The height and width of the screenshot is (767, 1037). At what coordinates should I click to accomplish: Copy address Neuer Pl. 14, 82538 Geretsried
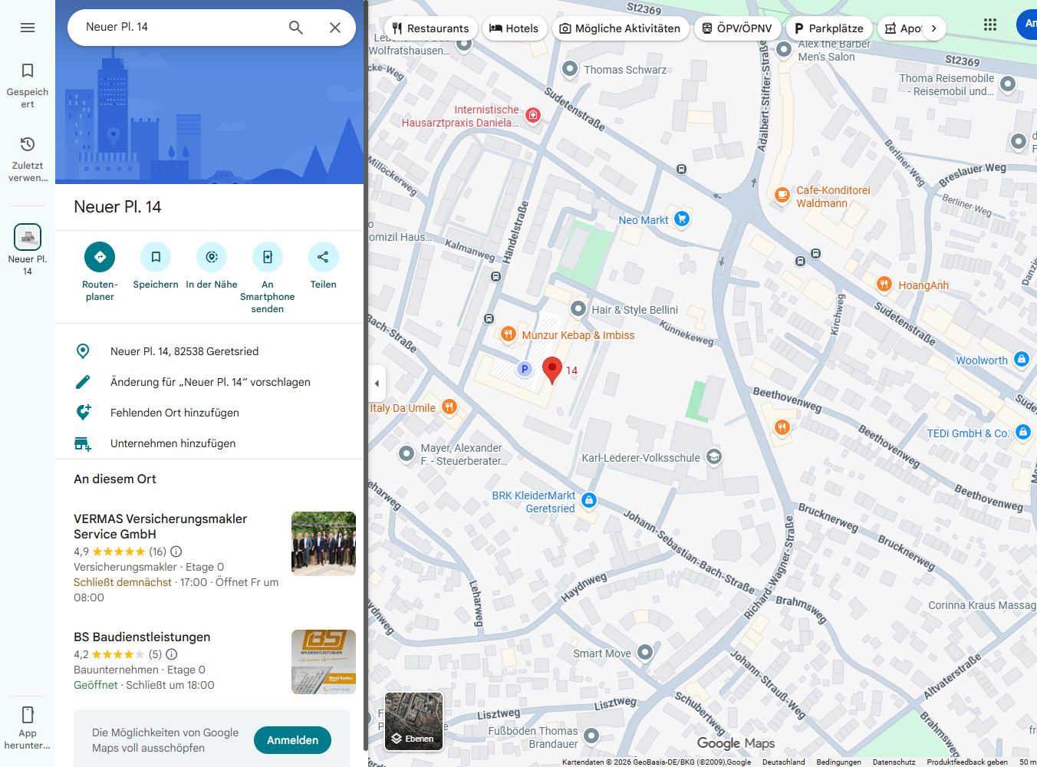(209, 351)
